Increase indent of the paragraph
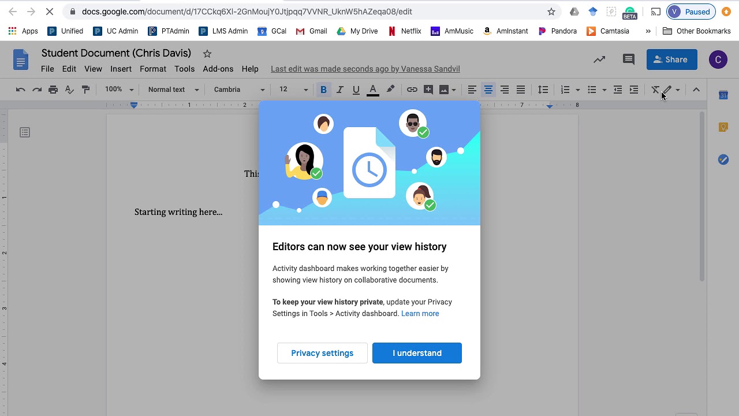 tap(634, 90)
